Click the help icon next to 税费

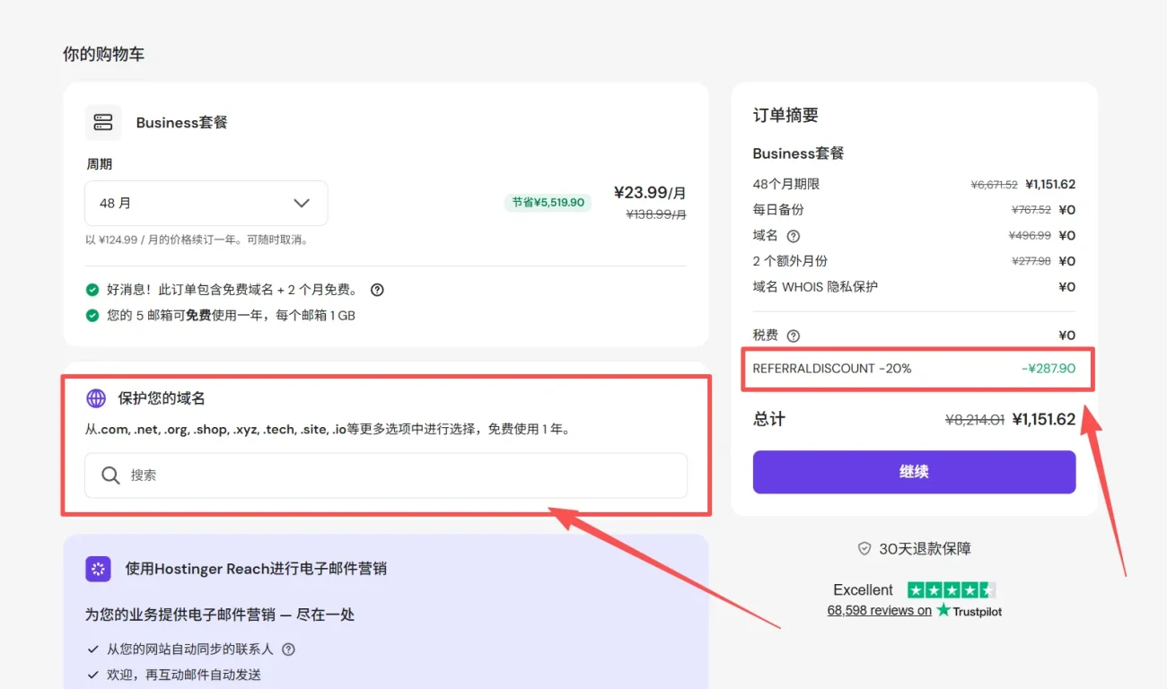coord(793,336)
